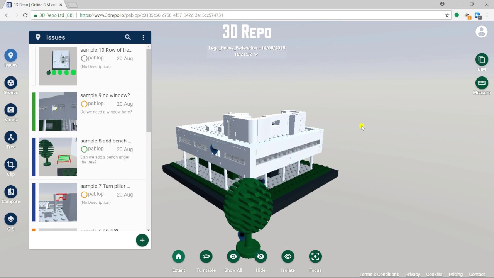Image resolution: width=494 pixels, height=278 pixels.
Task: Add a new issue with the plus button
Action: coord(142,240)
